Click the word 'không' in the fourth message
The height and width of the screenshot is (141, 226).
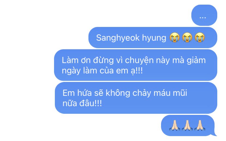pyautogui.click(x=118, y=93)
